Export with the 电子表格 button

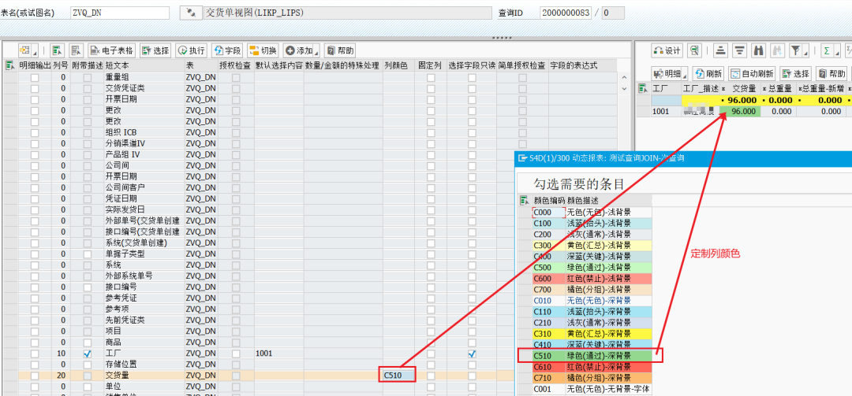pos(112,50)
